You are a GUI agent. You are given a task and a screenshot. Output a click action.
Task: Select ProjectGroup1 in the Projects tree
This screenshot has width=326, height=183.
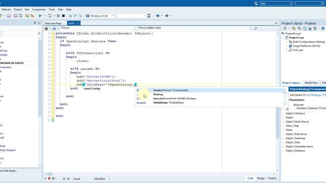[293, 34]
